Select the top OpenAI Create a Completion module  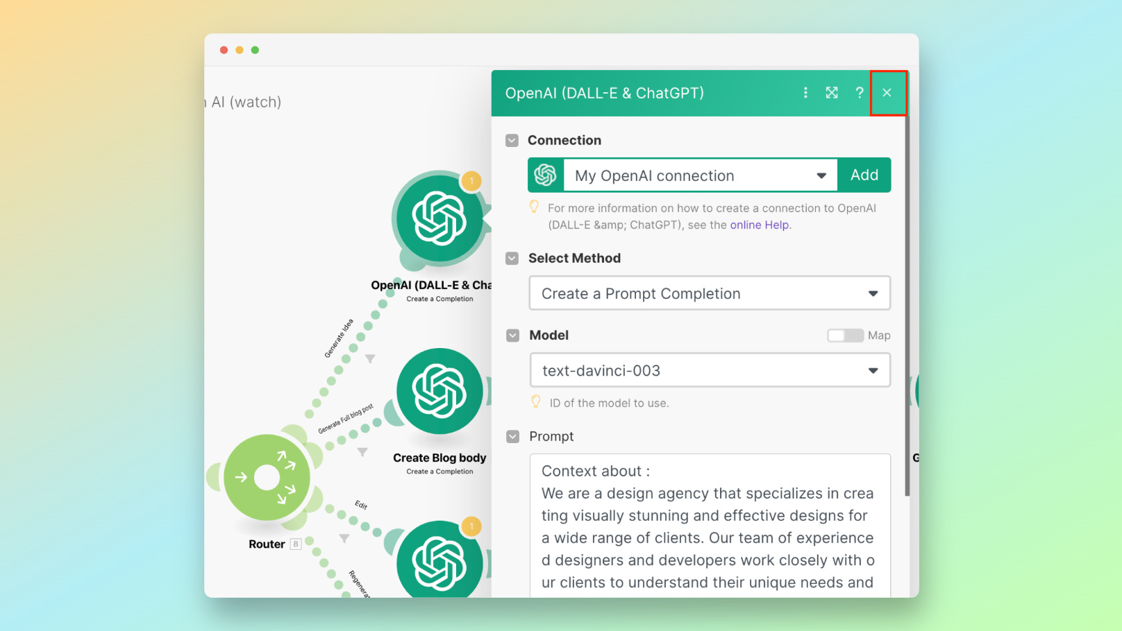tap(439, 219)
